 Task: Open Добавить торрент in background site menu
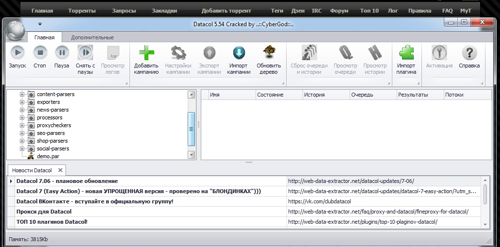pos(226,11)
